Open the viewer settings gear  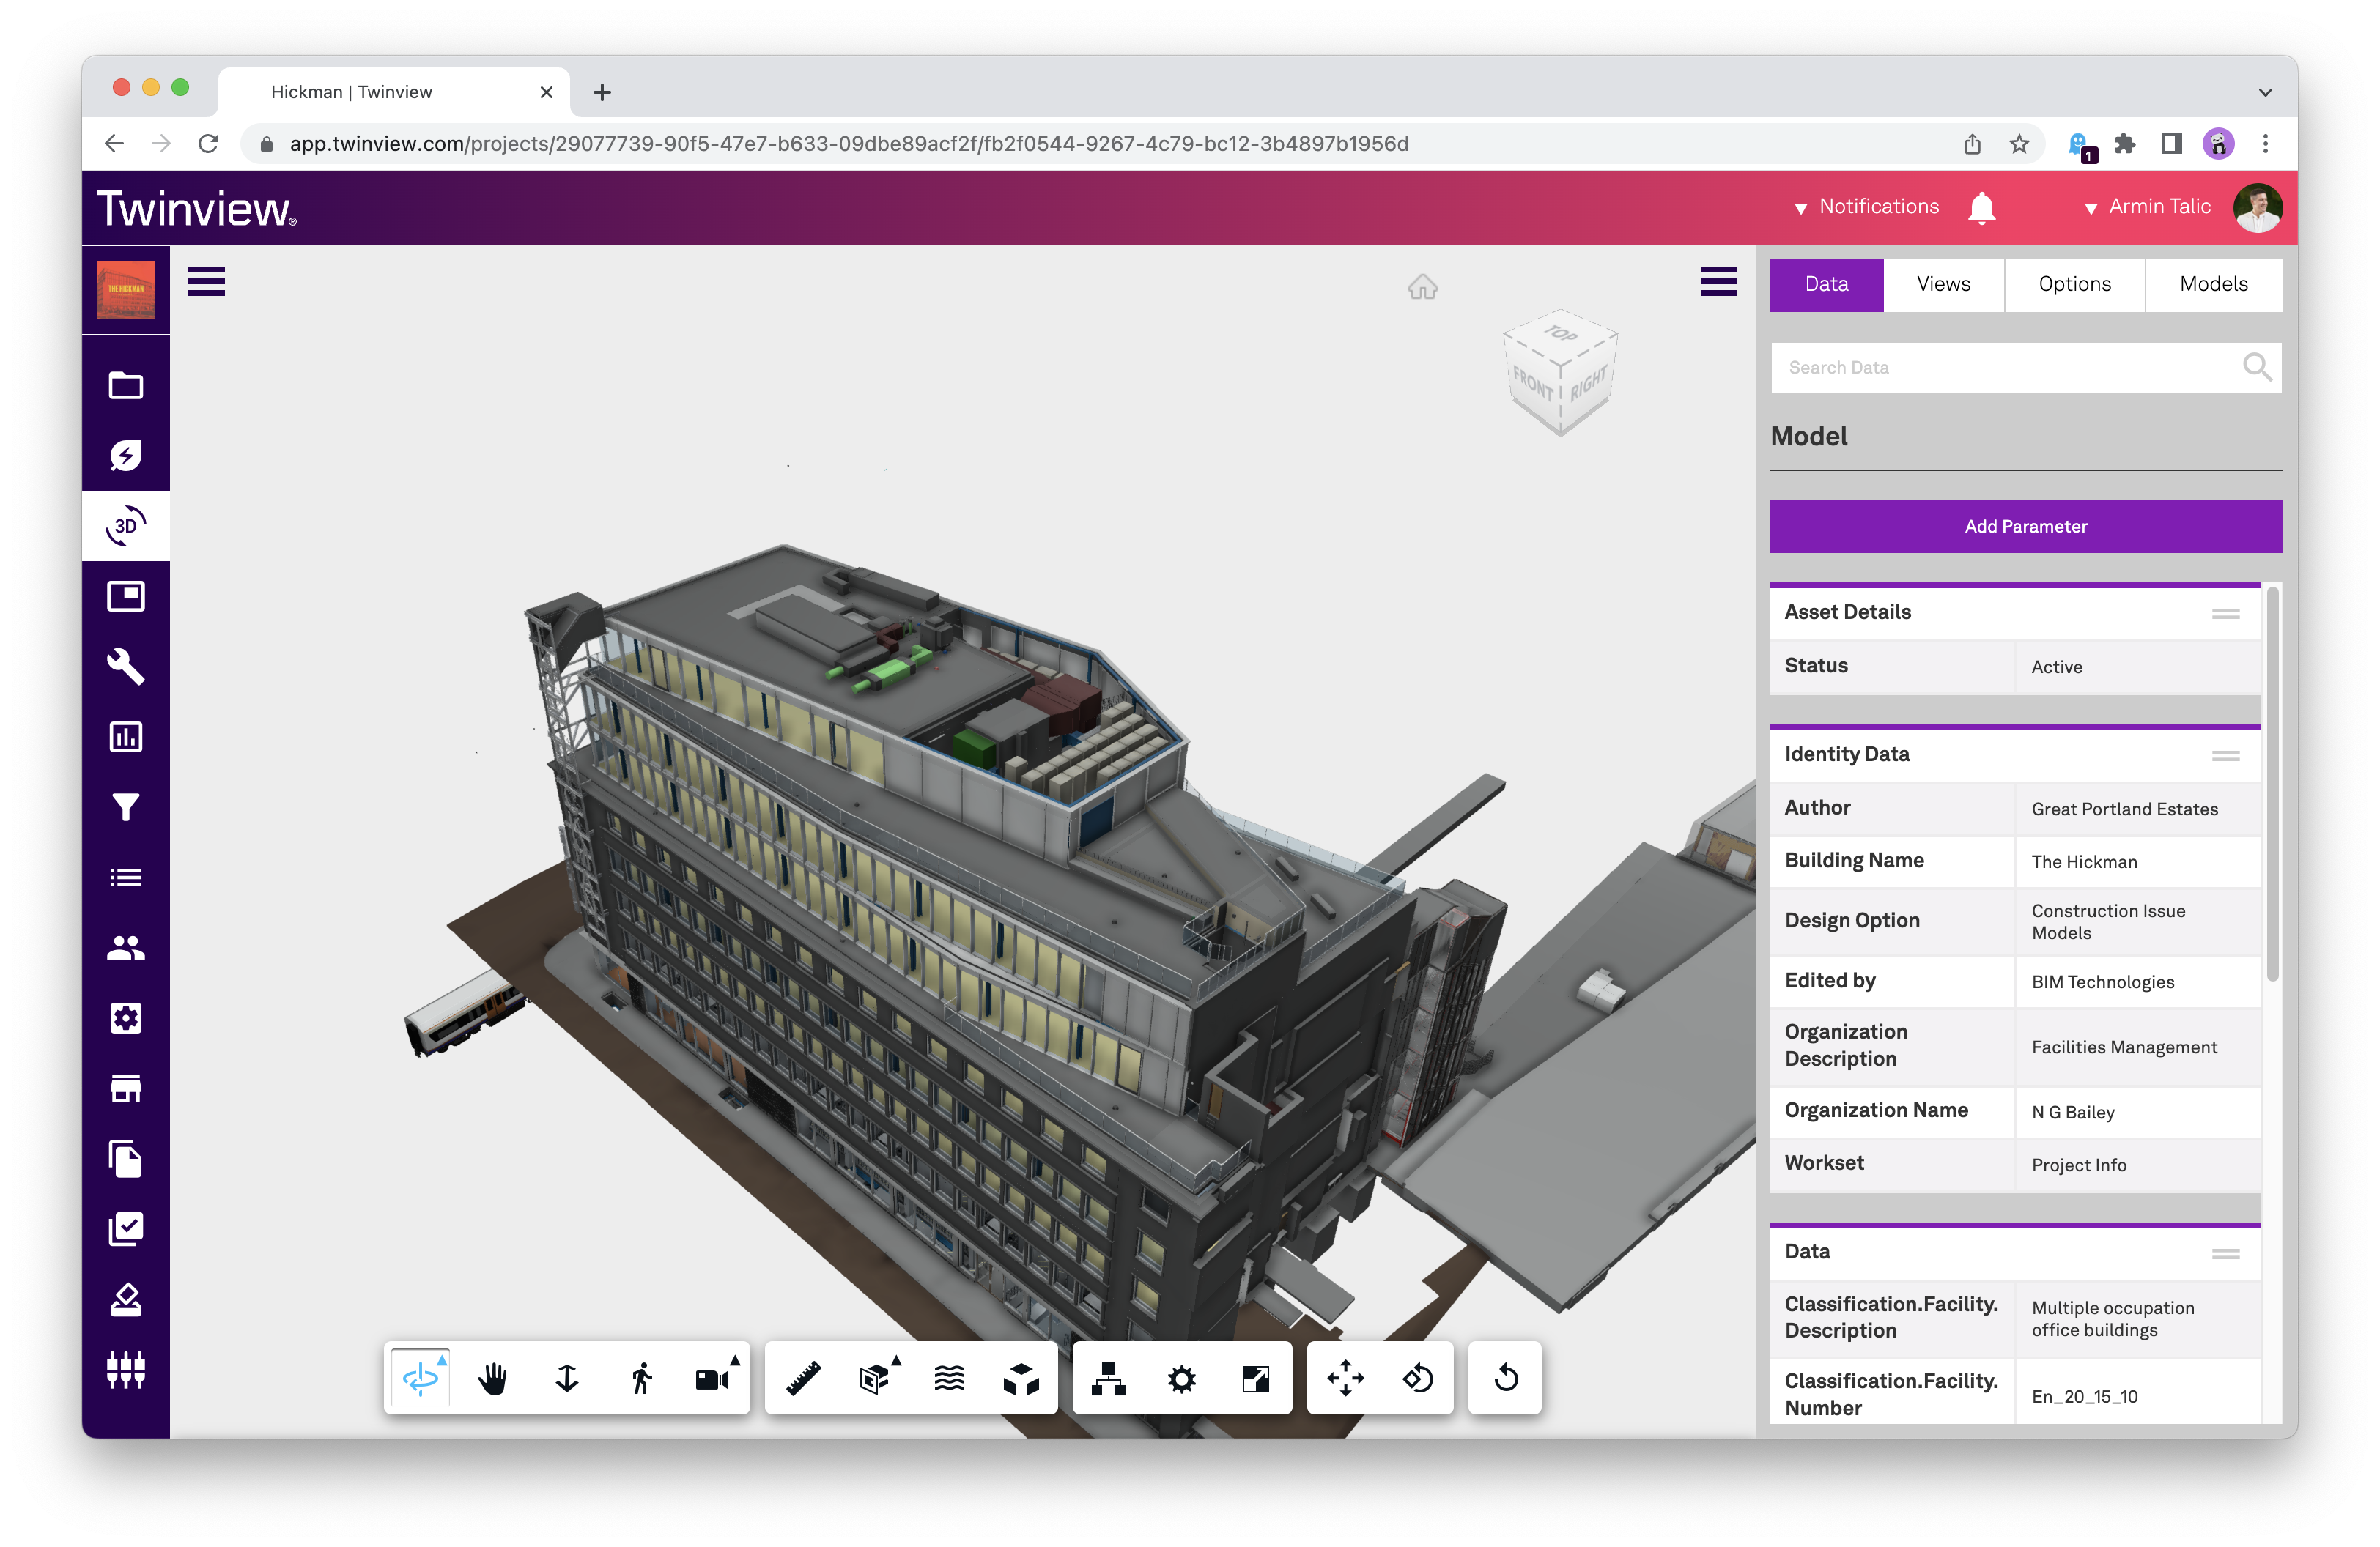point(1181,1379)
